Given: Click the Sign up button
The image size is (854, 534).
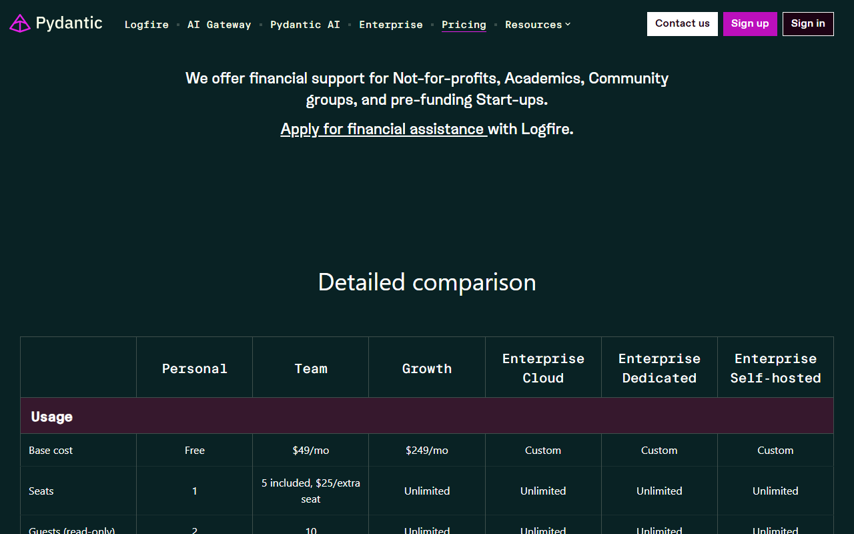Looking at the screenshot, I should (x=750, y=23).
